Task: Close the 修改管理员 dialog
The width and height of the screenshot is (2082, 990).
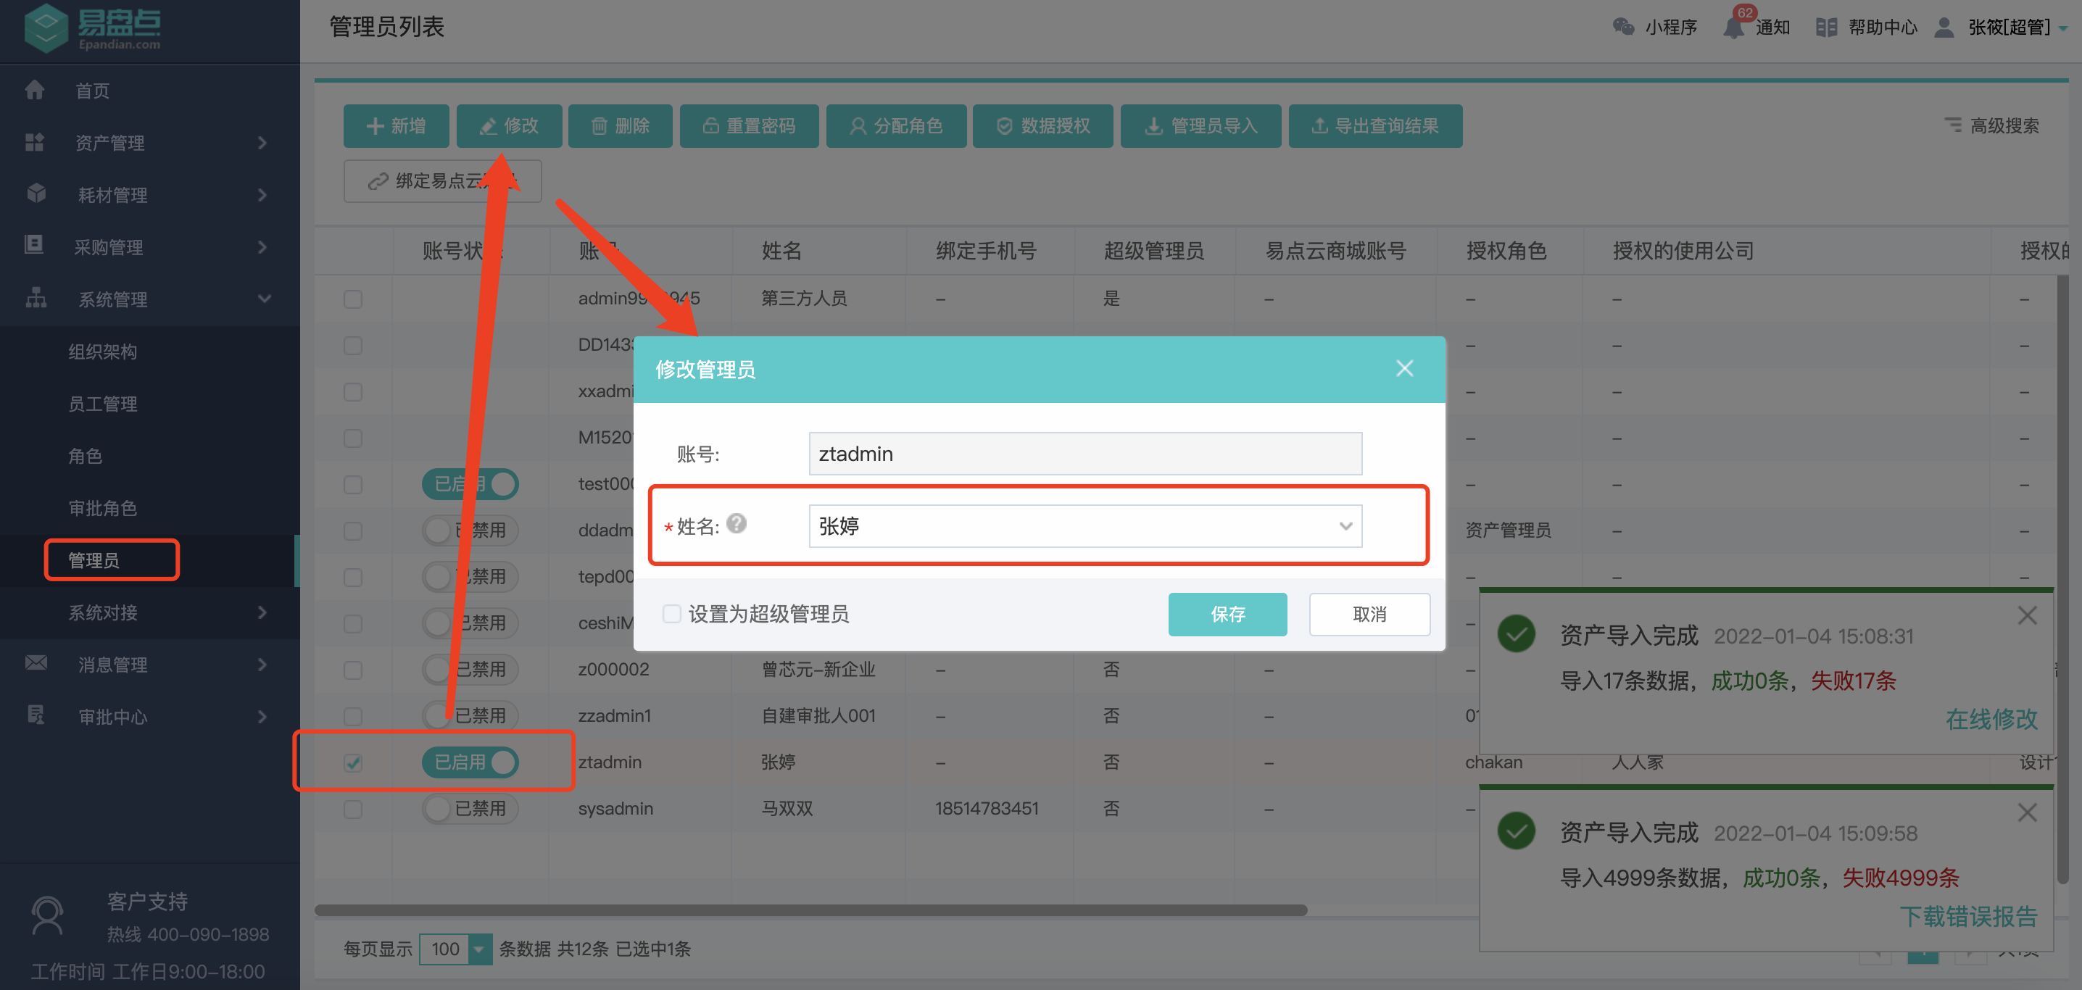Action: tap(1404, 368)
